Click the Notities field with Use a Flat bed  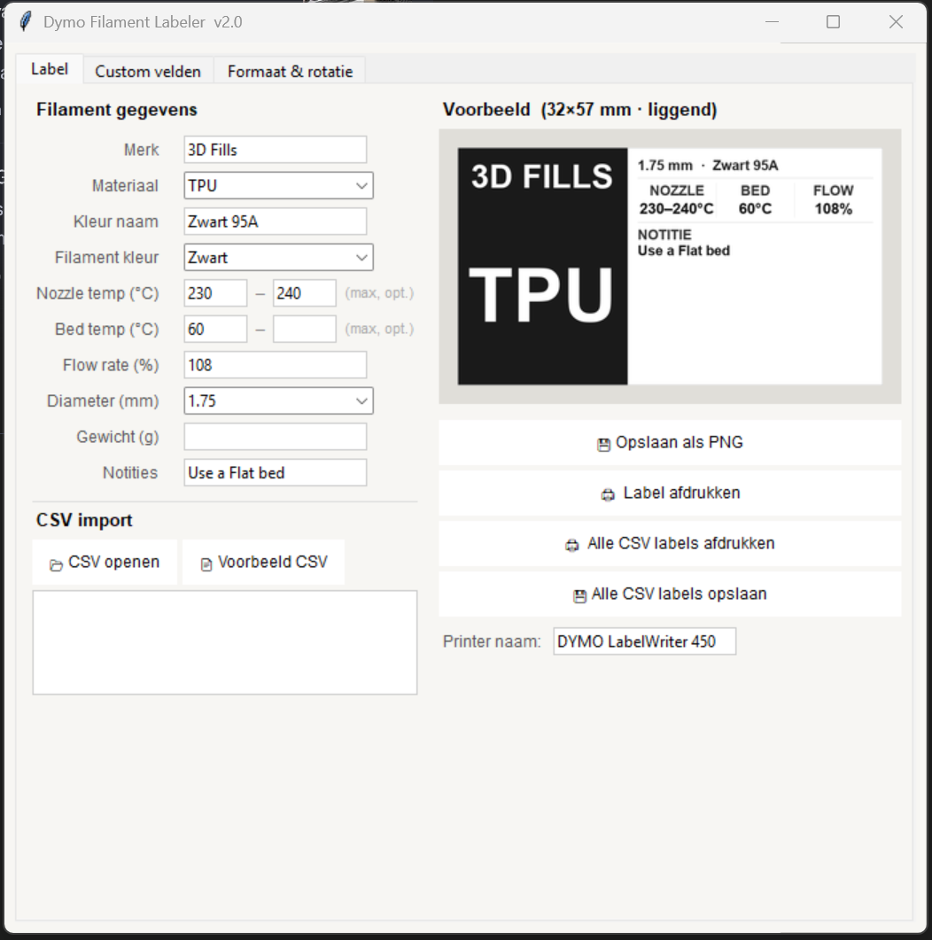pos(276,473)
